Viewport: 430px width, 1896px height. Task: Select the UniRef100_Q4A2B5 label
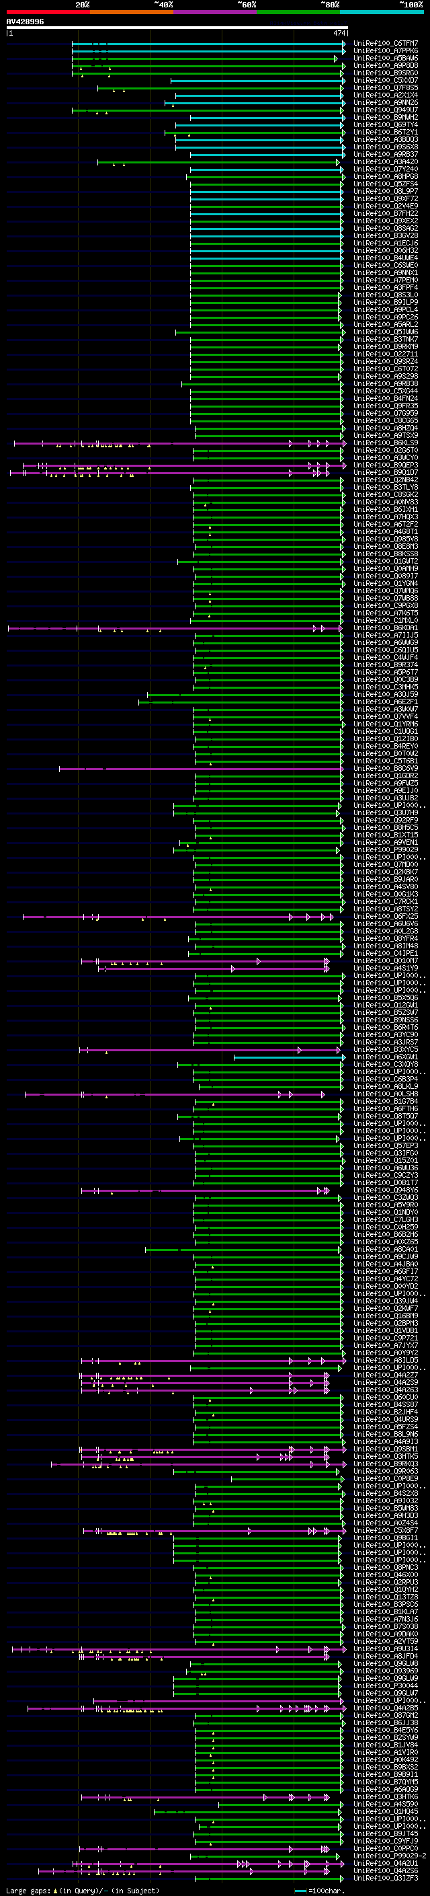385,1708
